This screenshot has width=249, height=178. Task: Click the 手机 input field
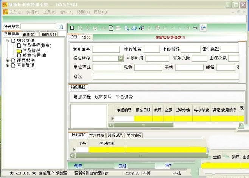pyautogui.click(x=189, y=67)
